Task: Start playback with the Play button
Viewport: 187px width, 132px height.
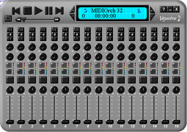Action: click(x=38, y=11)
